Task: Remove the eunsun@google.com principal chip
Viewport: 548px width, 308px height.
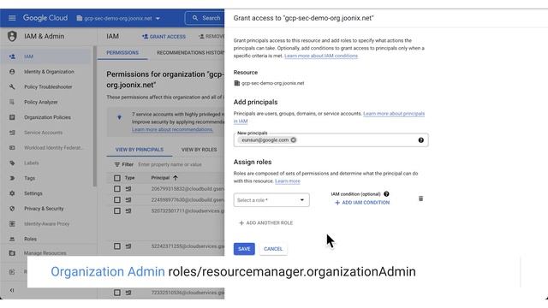Action: click(x=293, y=140)
